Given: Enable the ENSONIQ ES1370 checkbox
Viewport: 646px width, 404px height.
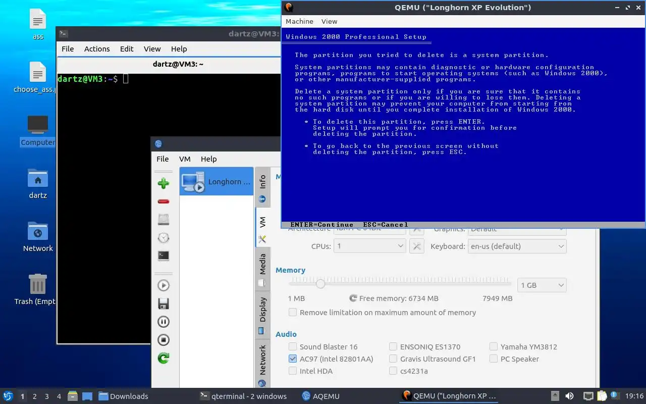Looking at the screenshot, I should (x=393, y=346).
